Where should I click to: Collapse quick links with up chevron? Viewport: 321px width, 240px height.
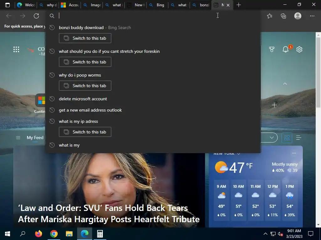tap(285, 84)
